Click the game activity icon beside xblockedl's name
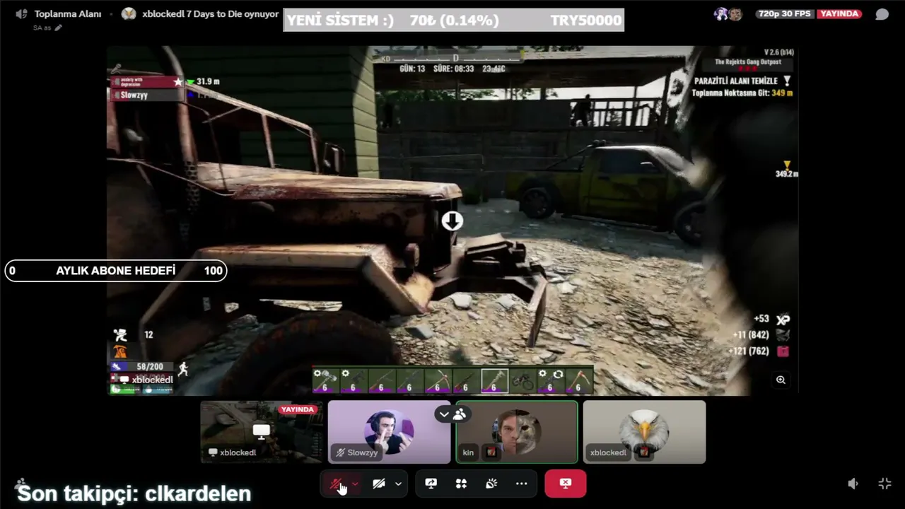 point(644,452)
